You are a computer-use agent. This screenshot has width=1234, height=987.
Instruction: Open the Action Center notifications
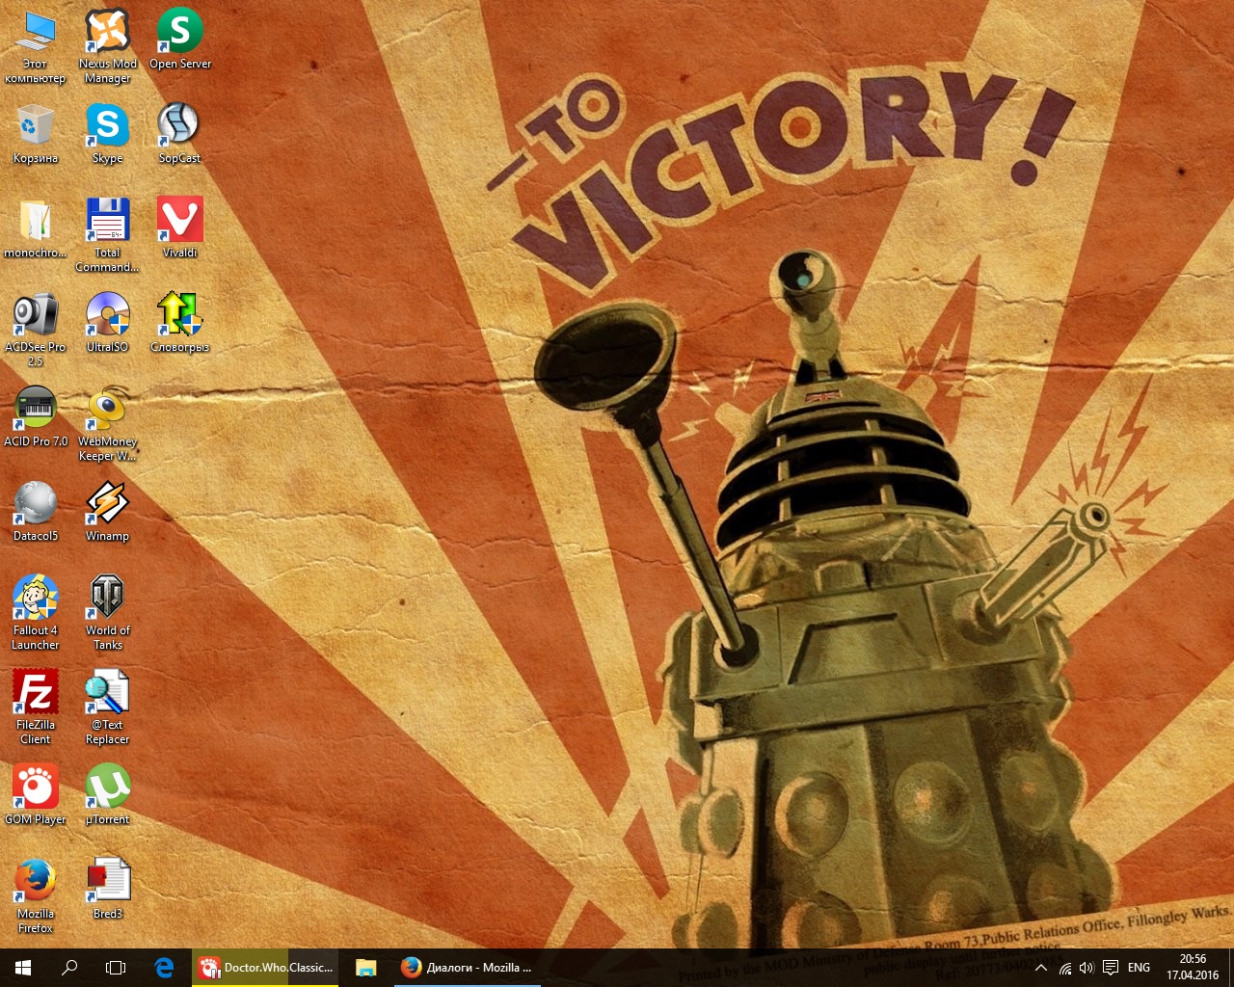coord(1111,968)
